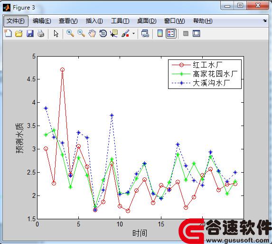Click the x-axis tick label 10

pyautogui.click(x=120, y=224)
